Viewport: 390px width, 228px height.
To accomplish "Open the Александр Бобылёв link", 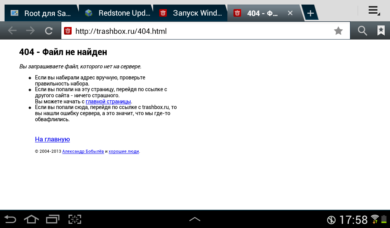I will point(83,151).
